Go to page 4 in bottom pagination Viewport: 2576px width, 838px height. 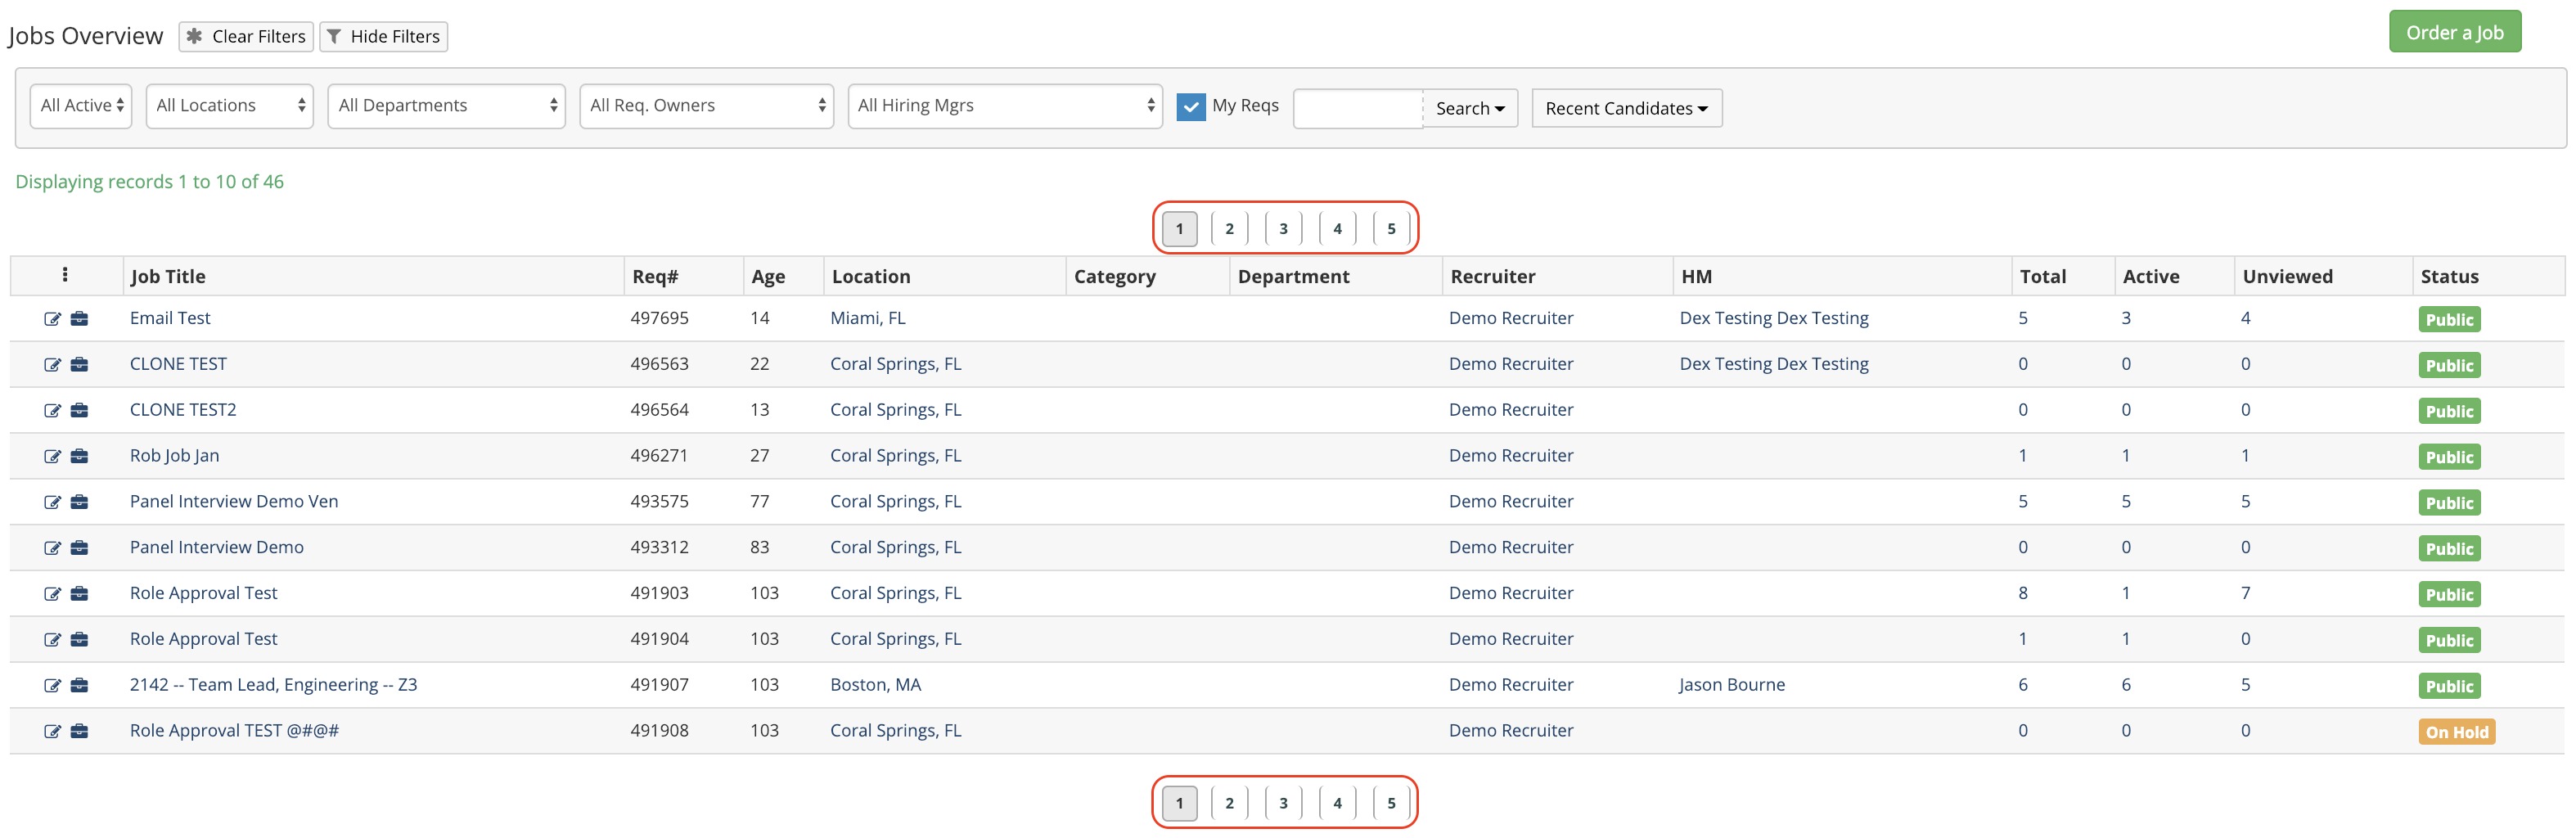(1337, 804)
